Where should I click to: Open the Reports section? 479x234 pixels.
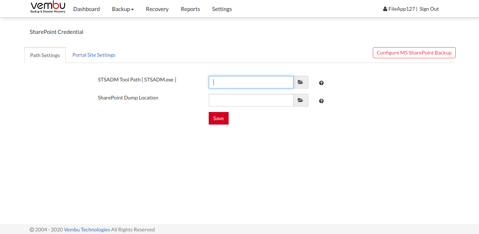pyautogui.click(x=190, y=9)
